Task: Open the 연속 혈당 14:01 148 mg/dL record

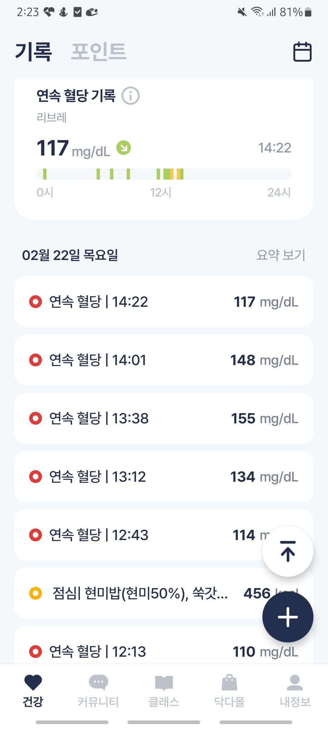Action: coord(164,360)
